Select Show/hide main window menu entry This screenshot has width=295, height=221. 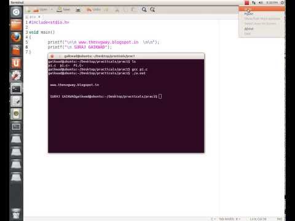[262, 18]
